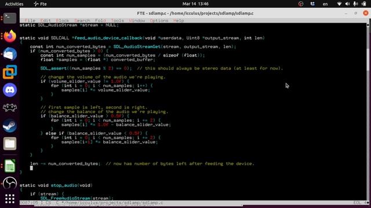The width and height of the screenshot is (371, 208).
Task: Open the Search menu
Action: pos(82,21)
